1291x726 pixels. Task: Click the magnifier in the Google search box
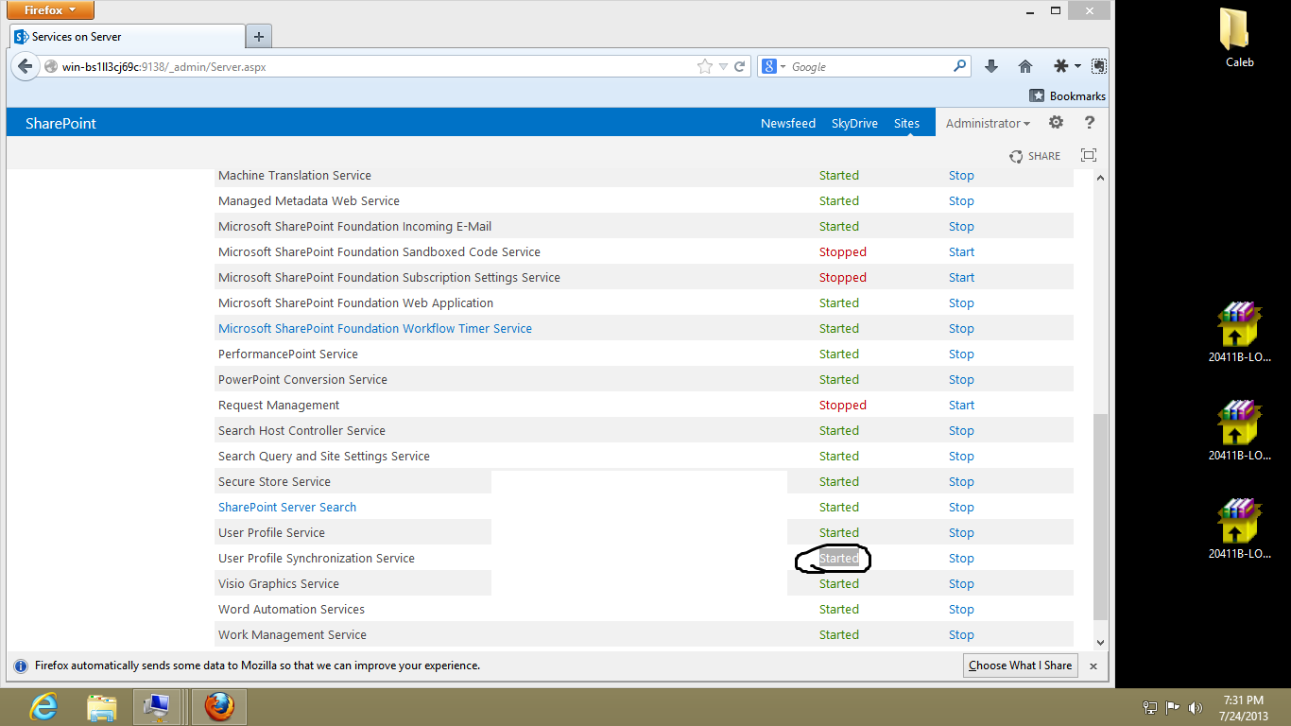point(959,66)
